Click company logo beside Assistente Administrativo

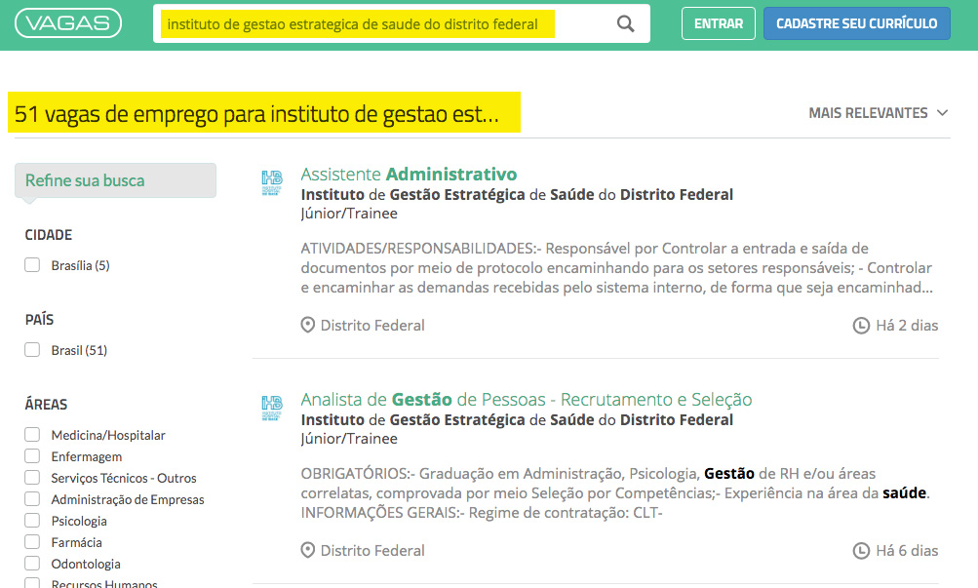[272, 182]
